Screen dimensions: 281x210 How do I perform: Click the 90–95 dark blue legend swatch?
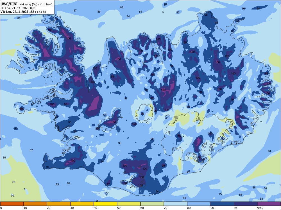tap(222, 204)
